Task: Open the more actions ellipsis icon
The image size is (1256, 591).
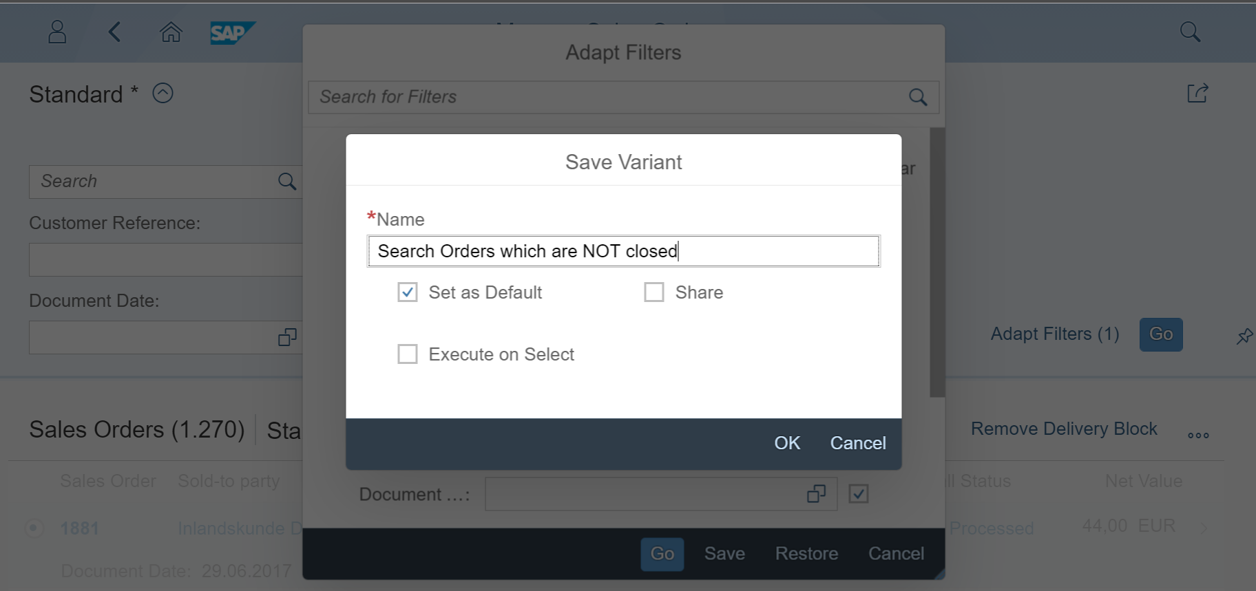Action: tap(1198, 435)
